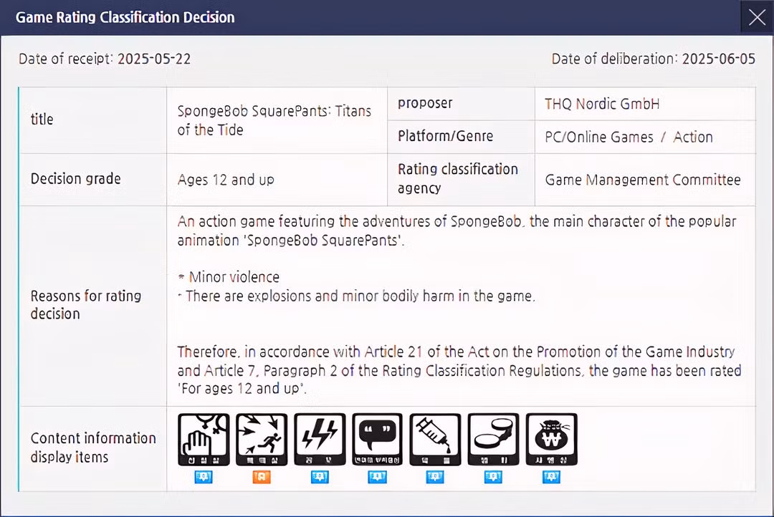774x517 pixels.
Task: Click the 'Ages 12 and up' decision grade
Action: pos(226,180)
